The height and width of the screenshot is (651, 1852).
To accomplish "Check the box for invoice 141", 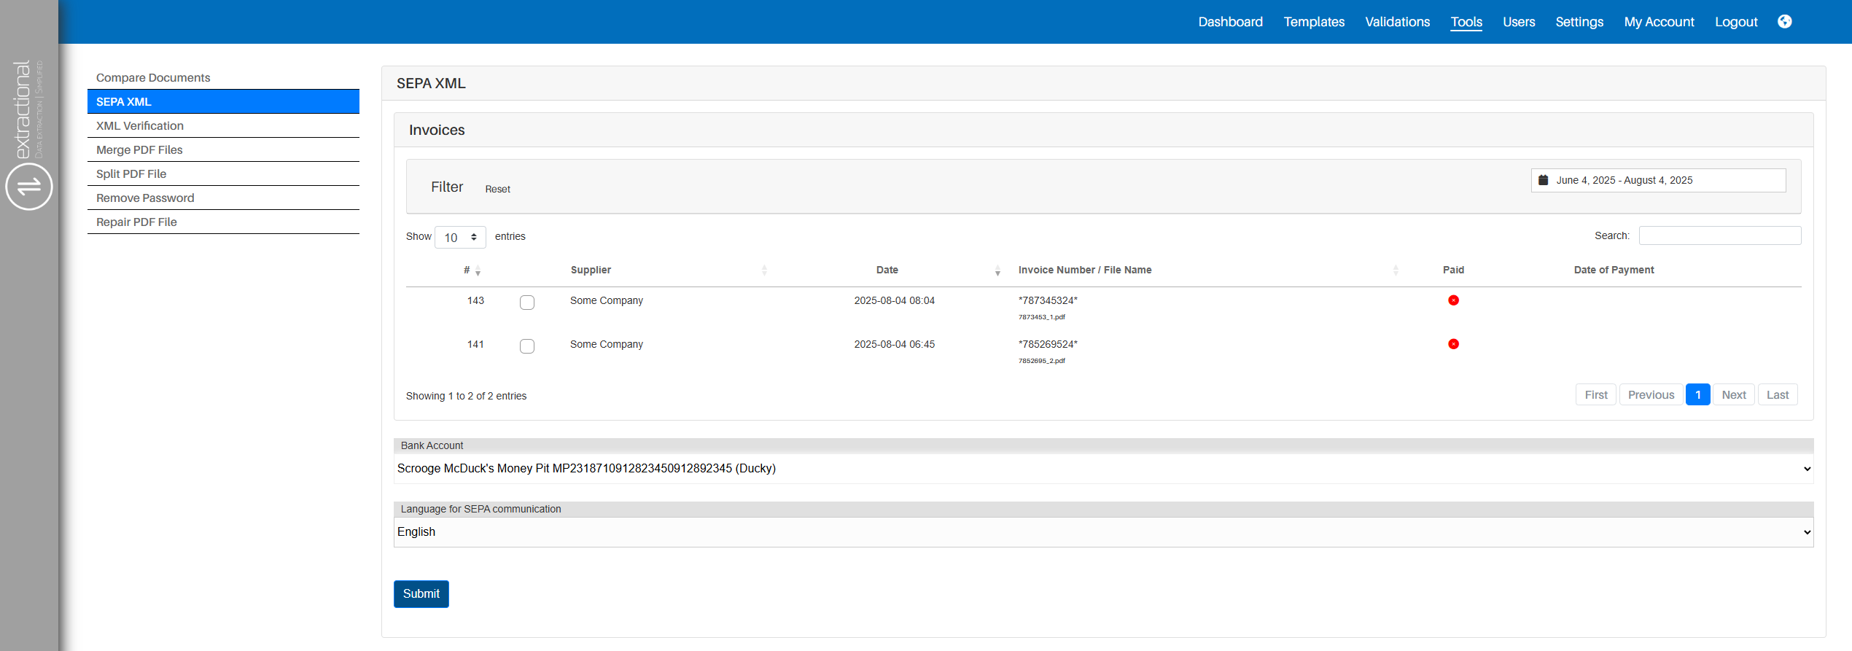I will tap(527, 346).
